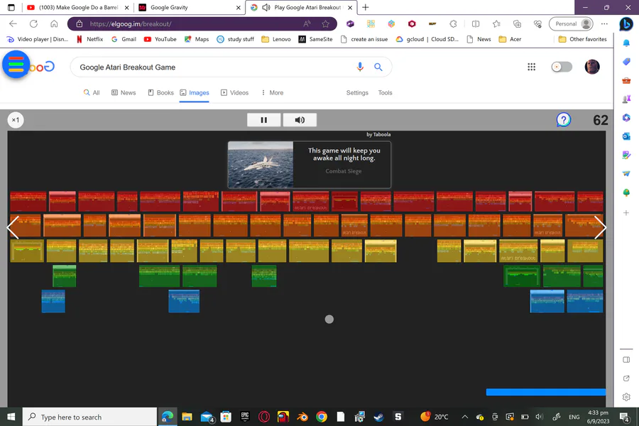639x426 pixels.
Task: Switch to the Books tab
Action: 160,92
